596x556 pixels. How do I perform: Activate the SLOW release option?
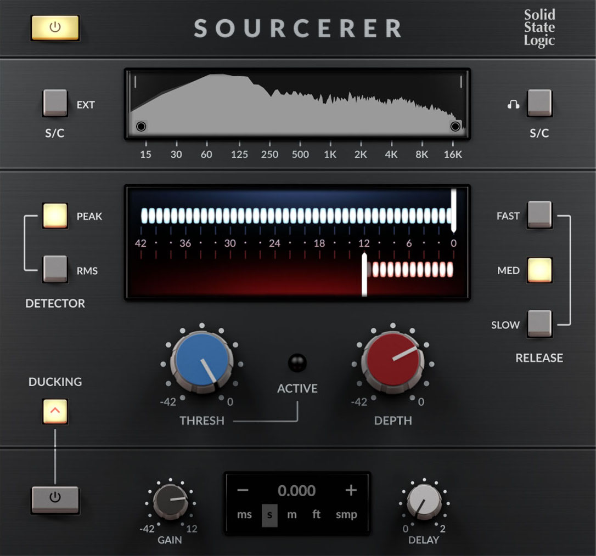click(539, 324)
